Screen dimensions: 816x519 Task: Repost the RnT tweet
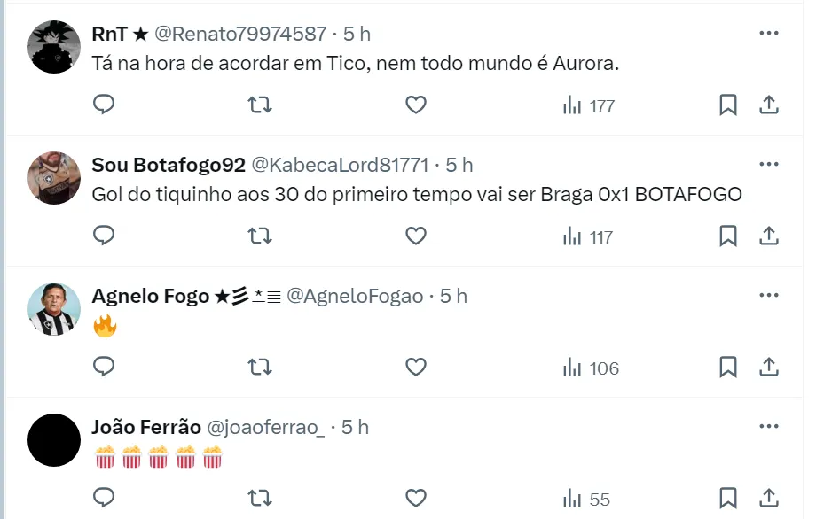[x=259, y=105]
